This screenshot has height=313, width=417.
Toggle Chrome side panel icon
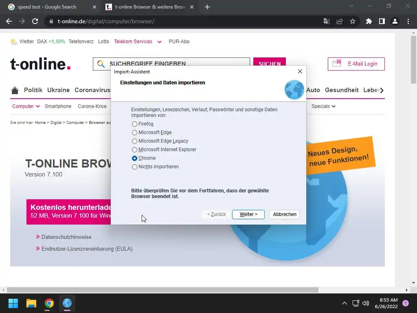(x=382, y=21)
